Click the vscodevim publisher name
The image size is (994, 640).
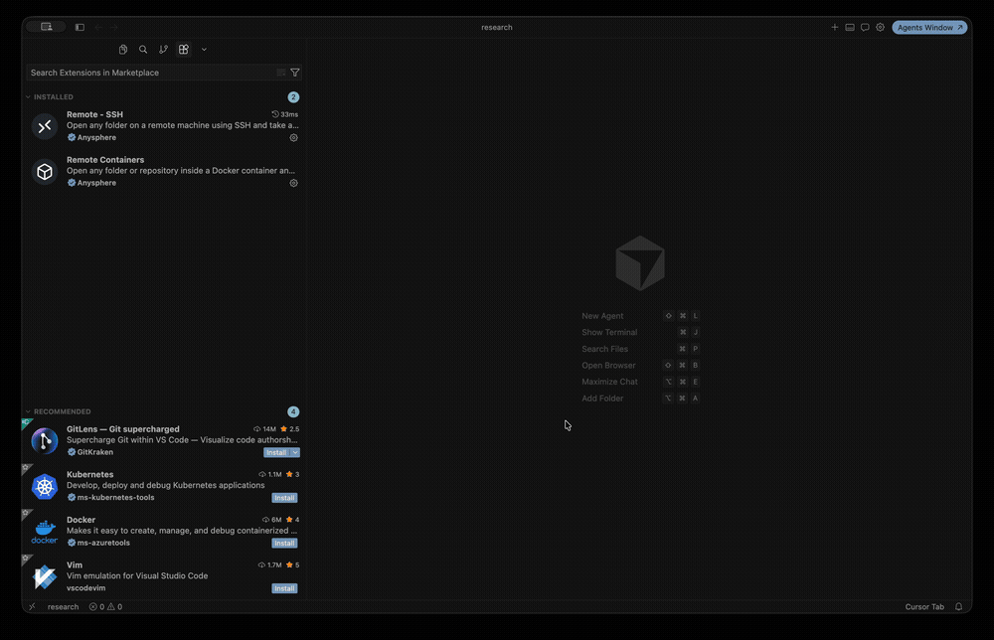click(x=86, y=588)
